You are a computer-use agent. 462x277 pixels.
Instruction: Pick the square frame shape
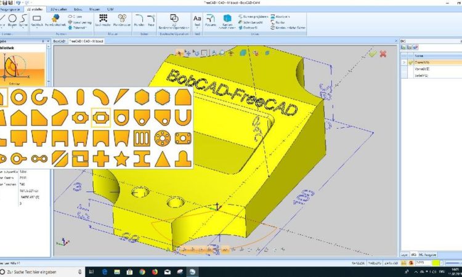(x=80, y=159)
